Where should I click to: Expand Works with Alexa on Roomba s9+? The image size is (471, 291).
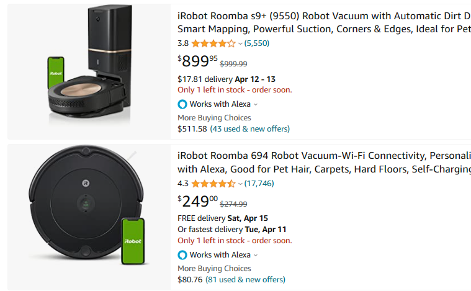[x=256, y=104]
